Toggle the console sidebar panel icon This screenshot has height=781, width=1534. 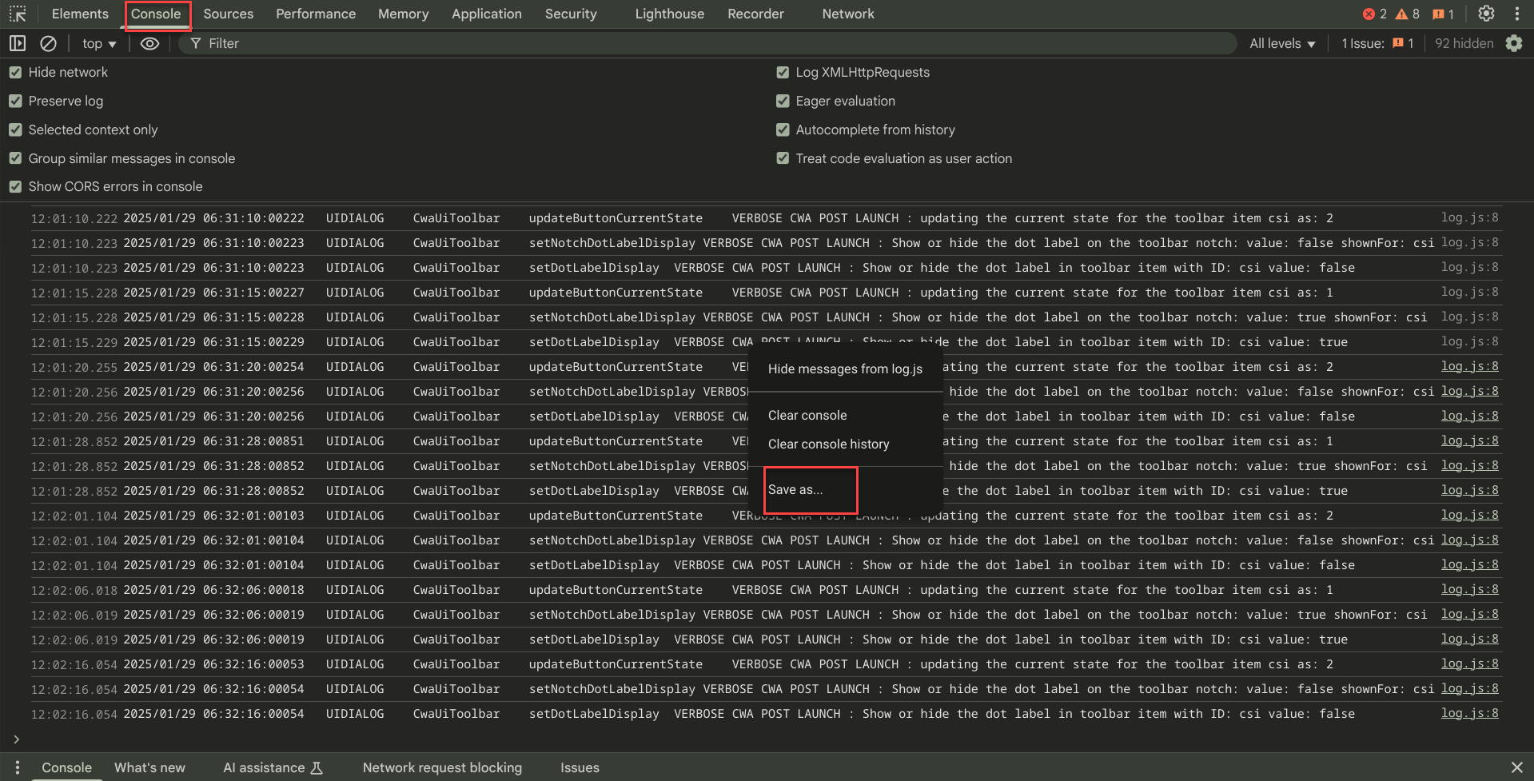click(18, 43)
